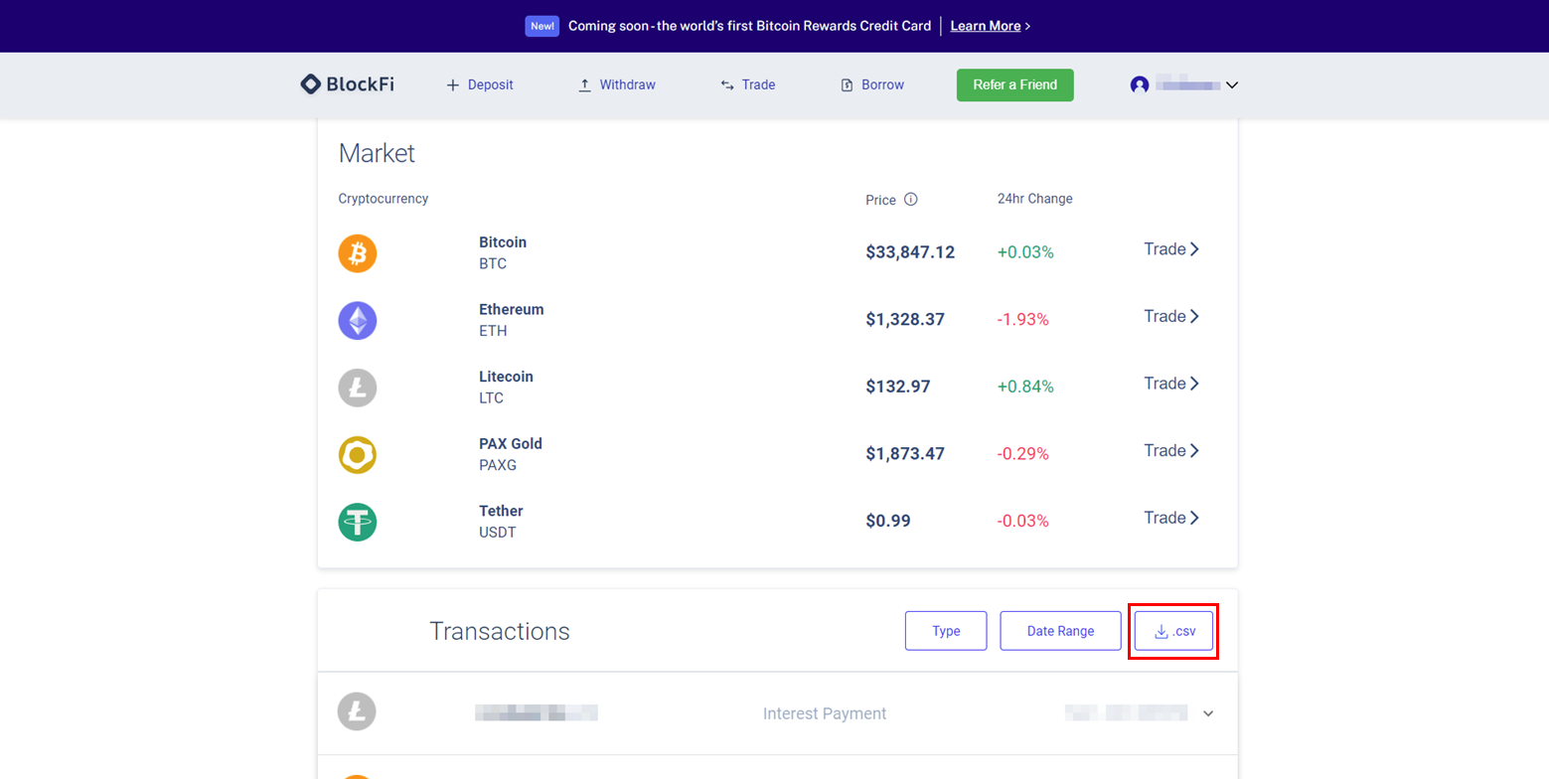The image size is (1549, 779).
Task: Trade Ethereum from the Market list
Action: (1171, 316)
